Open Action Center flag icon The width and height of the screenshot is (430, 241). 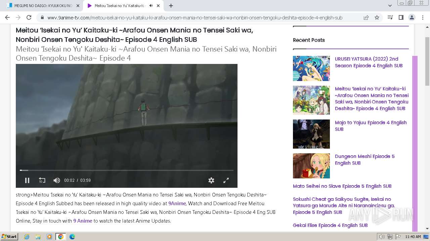coord(398,237)
